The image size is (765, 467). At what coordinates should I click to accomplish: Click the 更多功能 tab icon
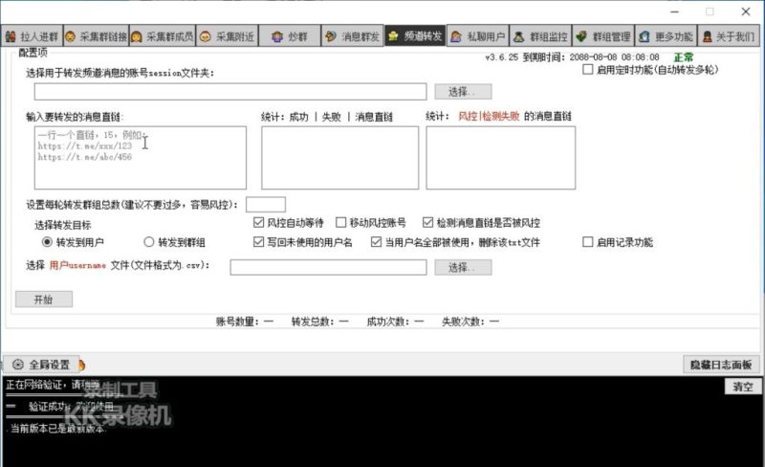[x=644, y=36]
